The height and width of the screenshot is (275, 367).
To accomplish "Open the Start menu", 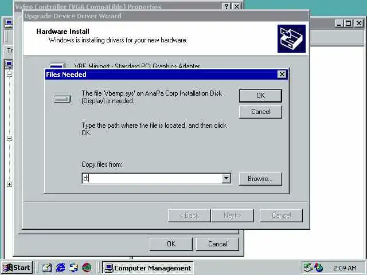I will point(17,268).
